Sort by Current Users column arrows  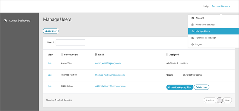62,54
